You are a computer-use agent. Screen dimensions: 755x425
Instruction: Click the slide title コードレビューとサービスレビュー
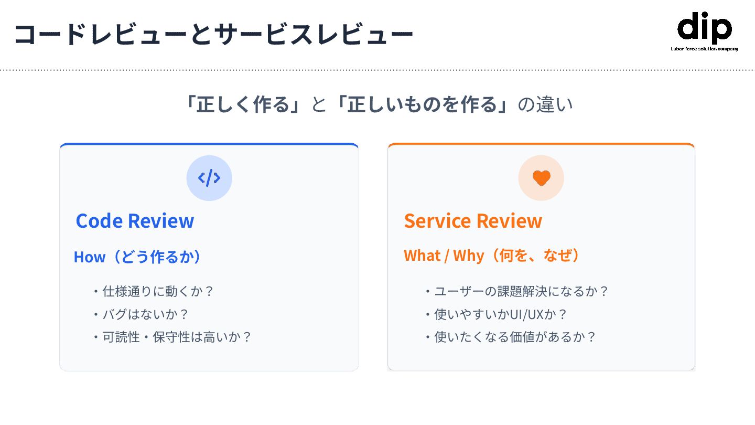(x=213, y=34)
